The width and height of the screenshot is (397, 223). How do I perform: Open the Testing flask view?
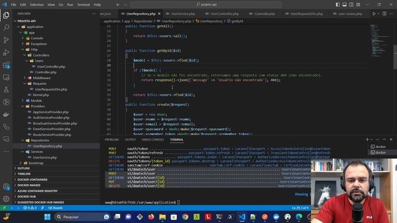(6, 90)
